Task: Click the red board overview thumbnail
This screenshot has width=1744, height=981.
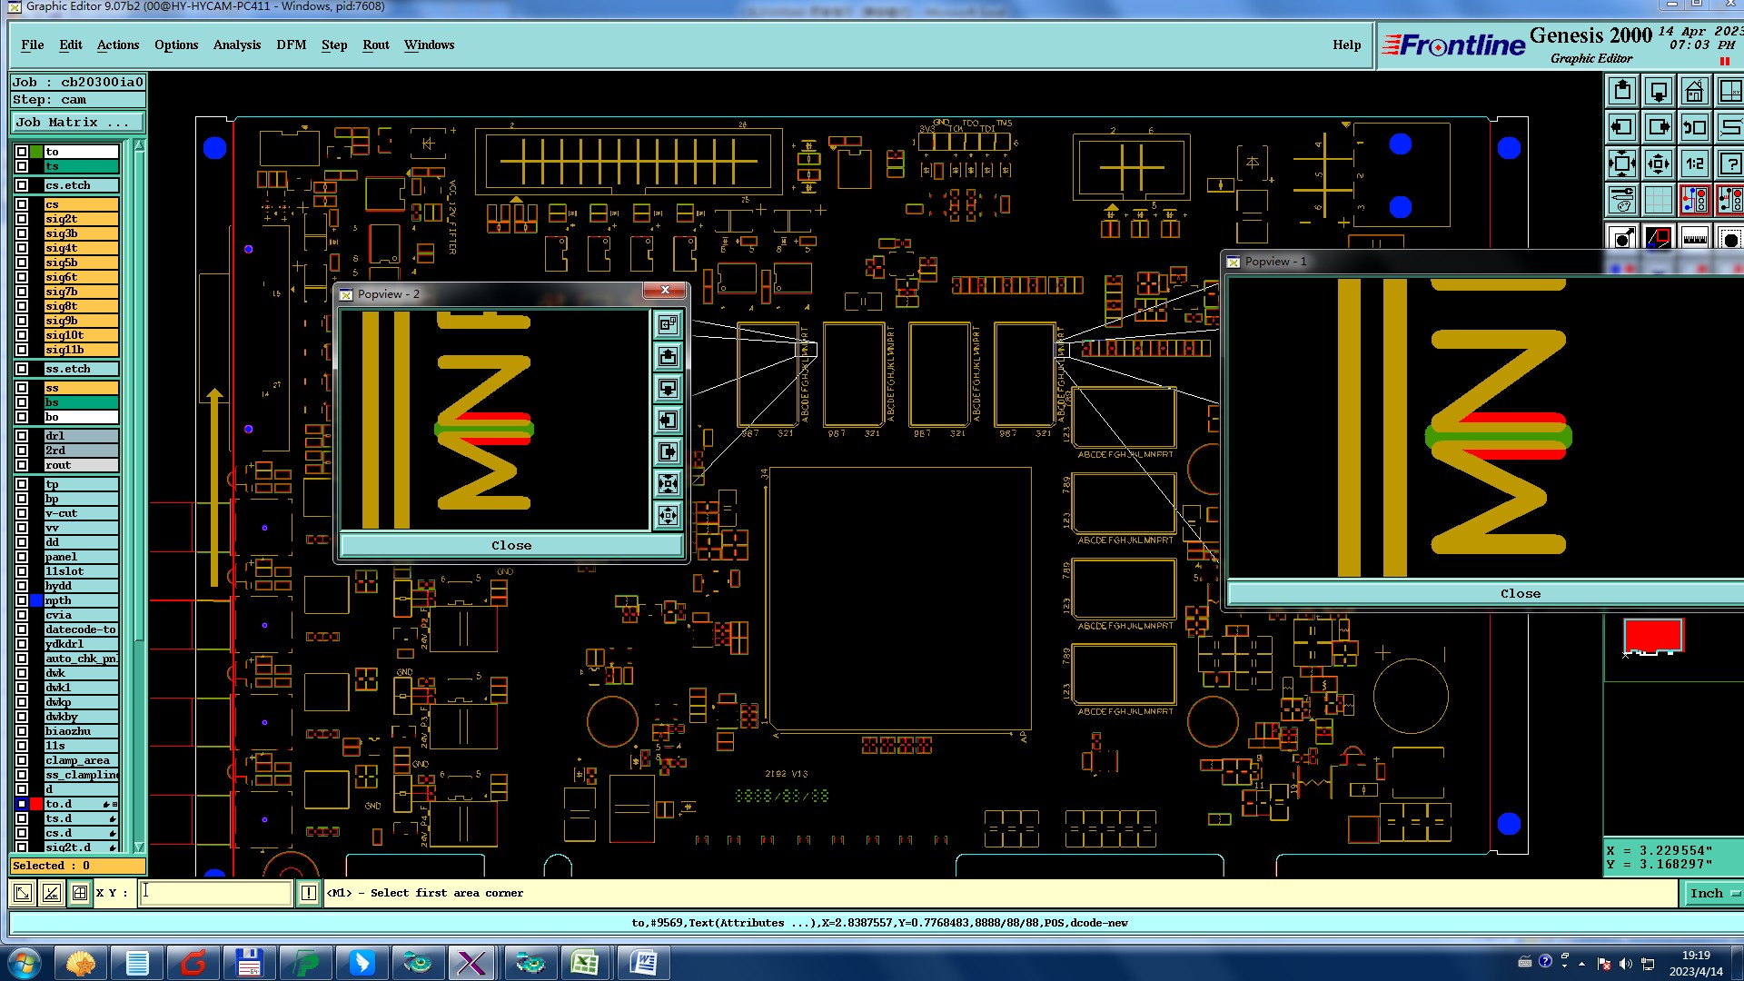Action: tap(1653, 636)
